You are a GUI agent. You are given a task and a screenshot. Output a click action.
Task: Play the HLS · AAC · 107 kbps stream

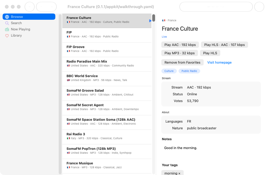click(224, 45)
